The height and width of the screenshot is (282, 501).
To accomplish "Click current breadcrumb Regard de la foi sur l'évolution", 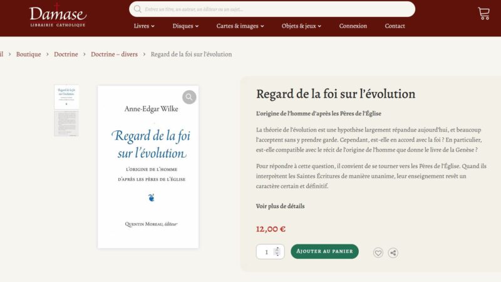I will tap(192, 54).
